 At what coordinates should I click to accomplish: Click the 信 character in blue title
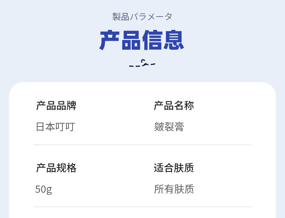152,40
